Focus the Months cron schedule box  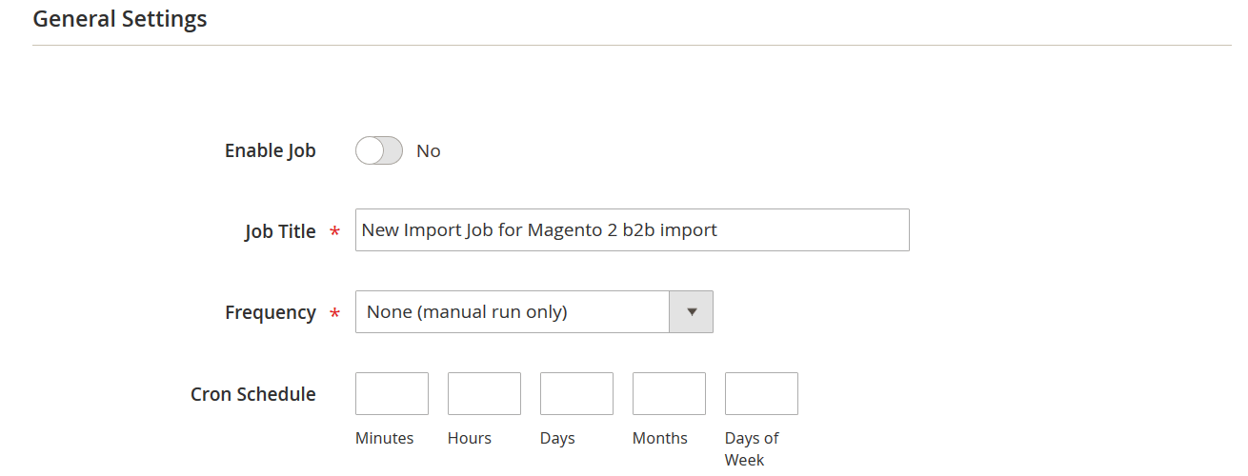pyautogui.click(x=669, y=393)
